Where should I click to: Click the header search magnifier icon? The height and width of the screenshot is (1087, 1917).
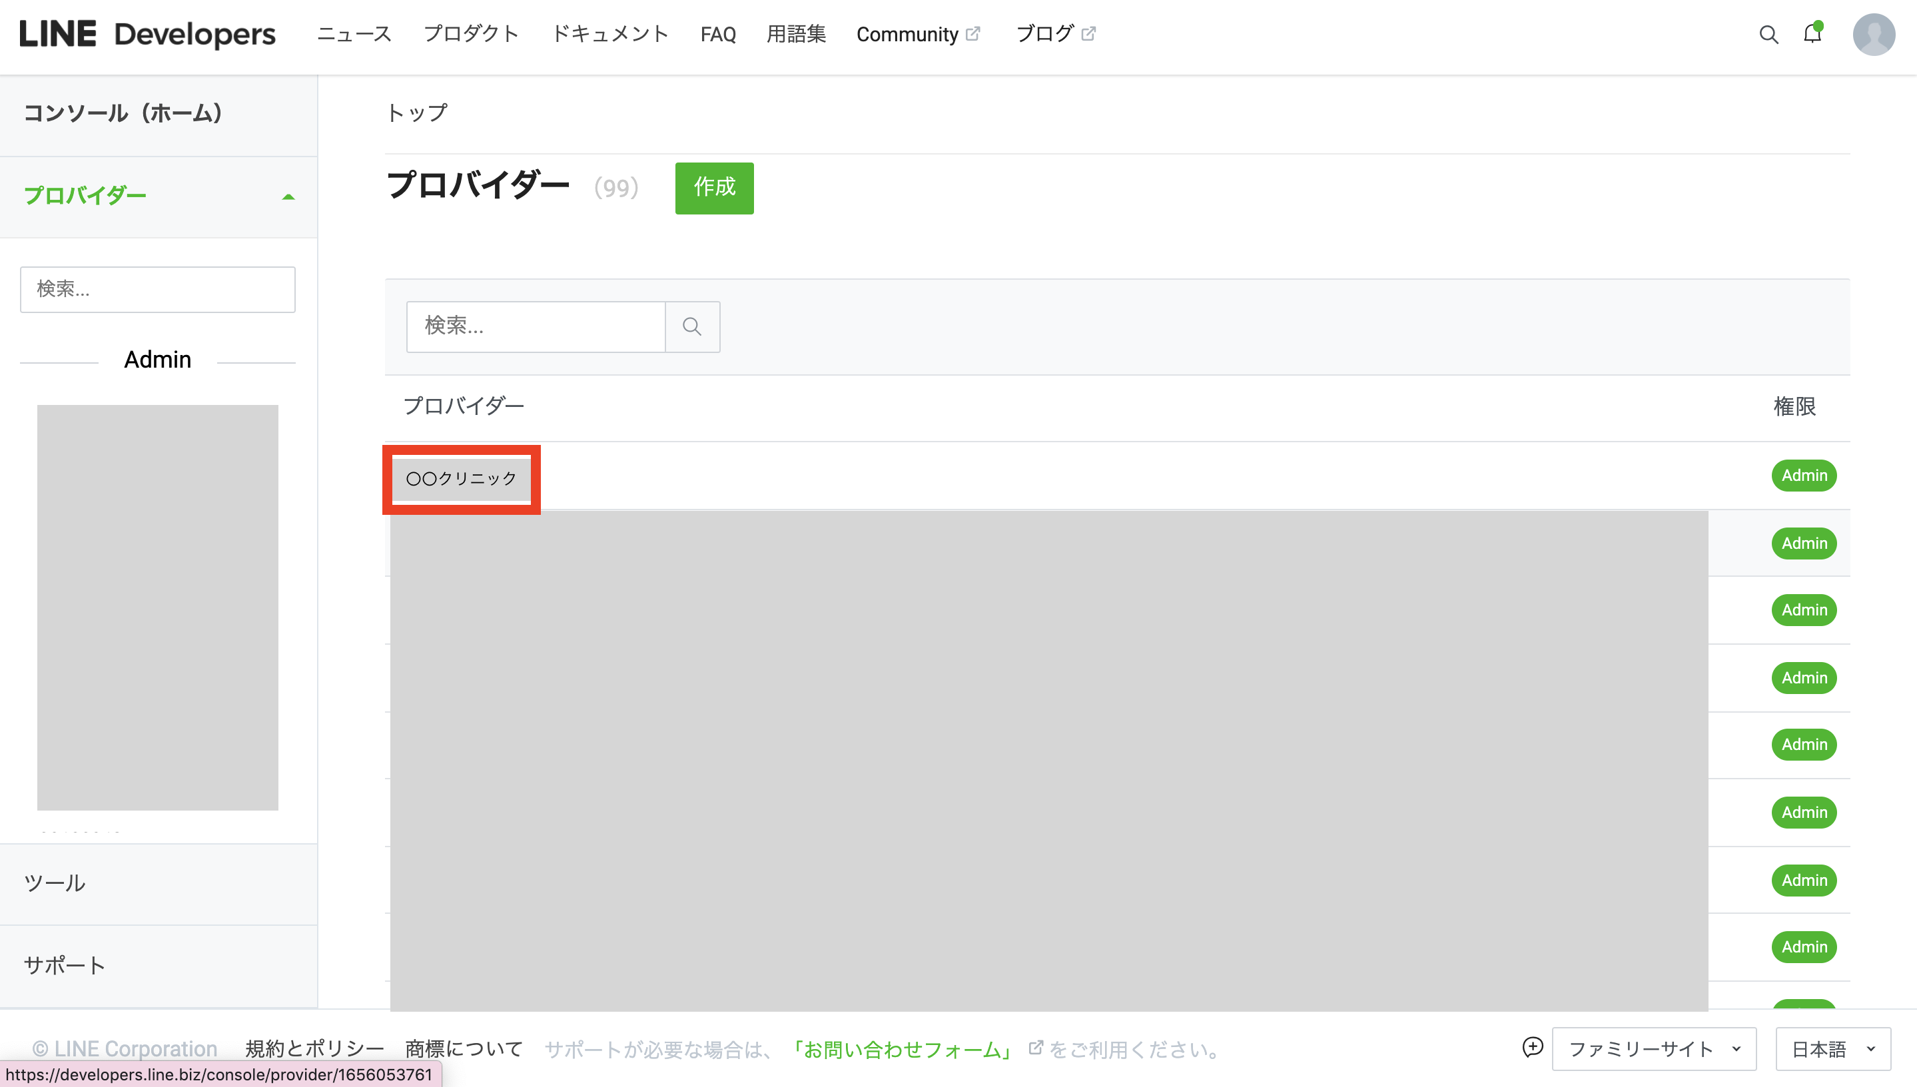1768,35
